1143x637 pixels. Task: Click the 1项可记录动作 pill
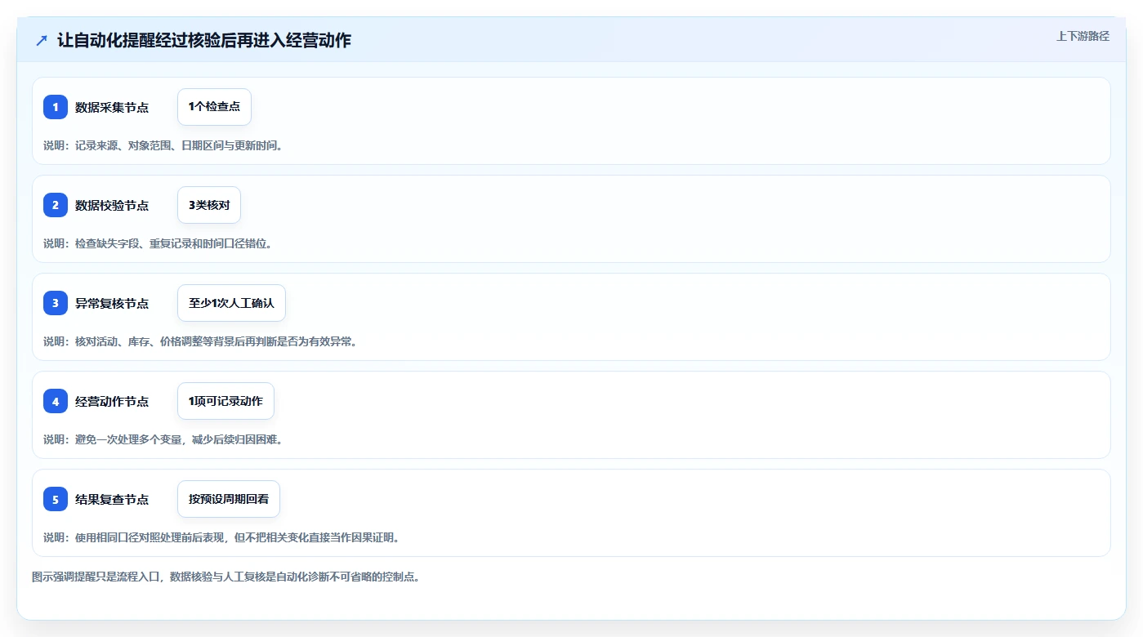coord(225,401)
